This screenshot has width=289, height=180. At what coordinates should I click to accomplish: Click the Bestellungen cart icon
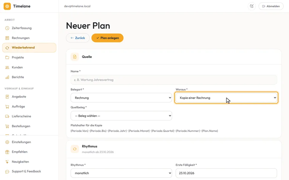pyautogui.click(x=7, y=126)
